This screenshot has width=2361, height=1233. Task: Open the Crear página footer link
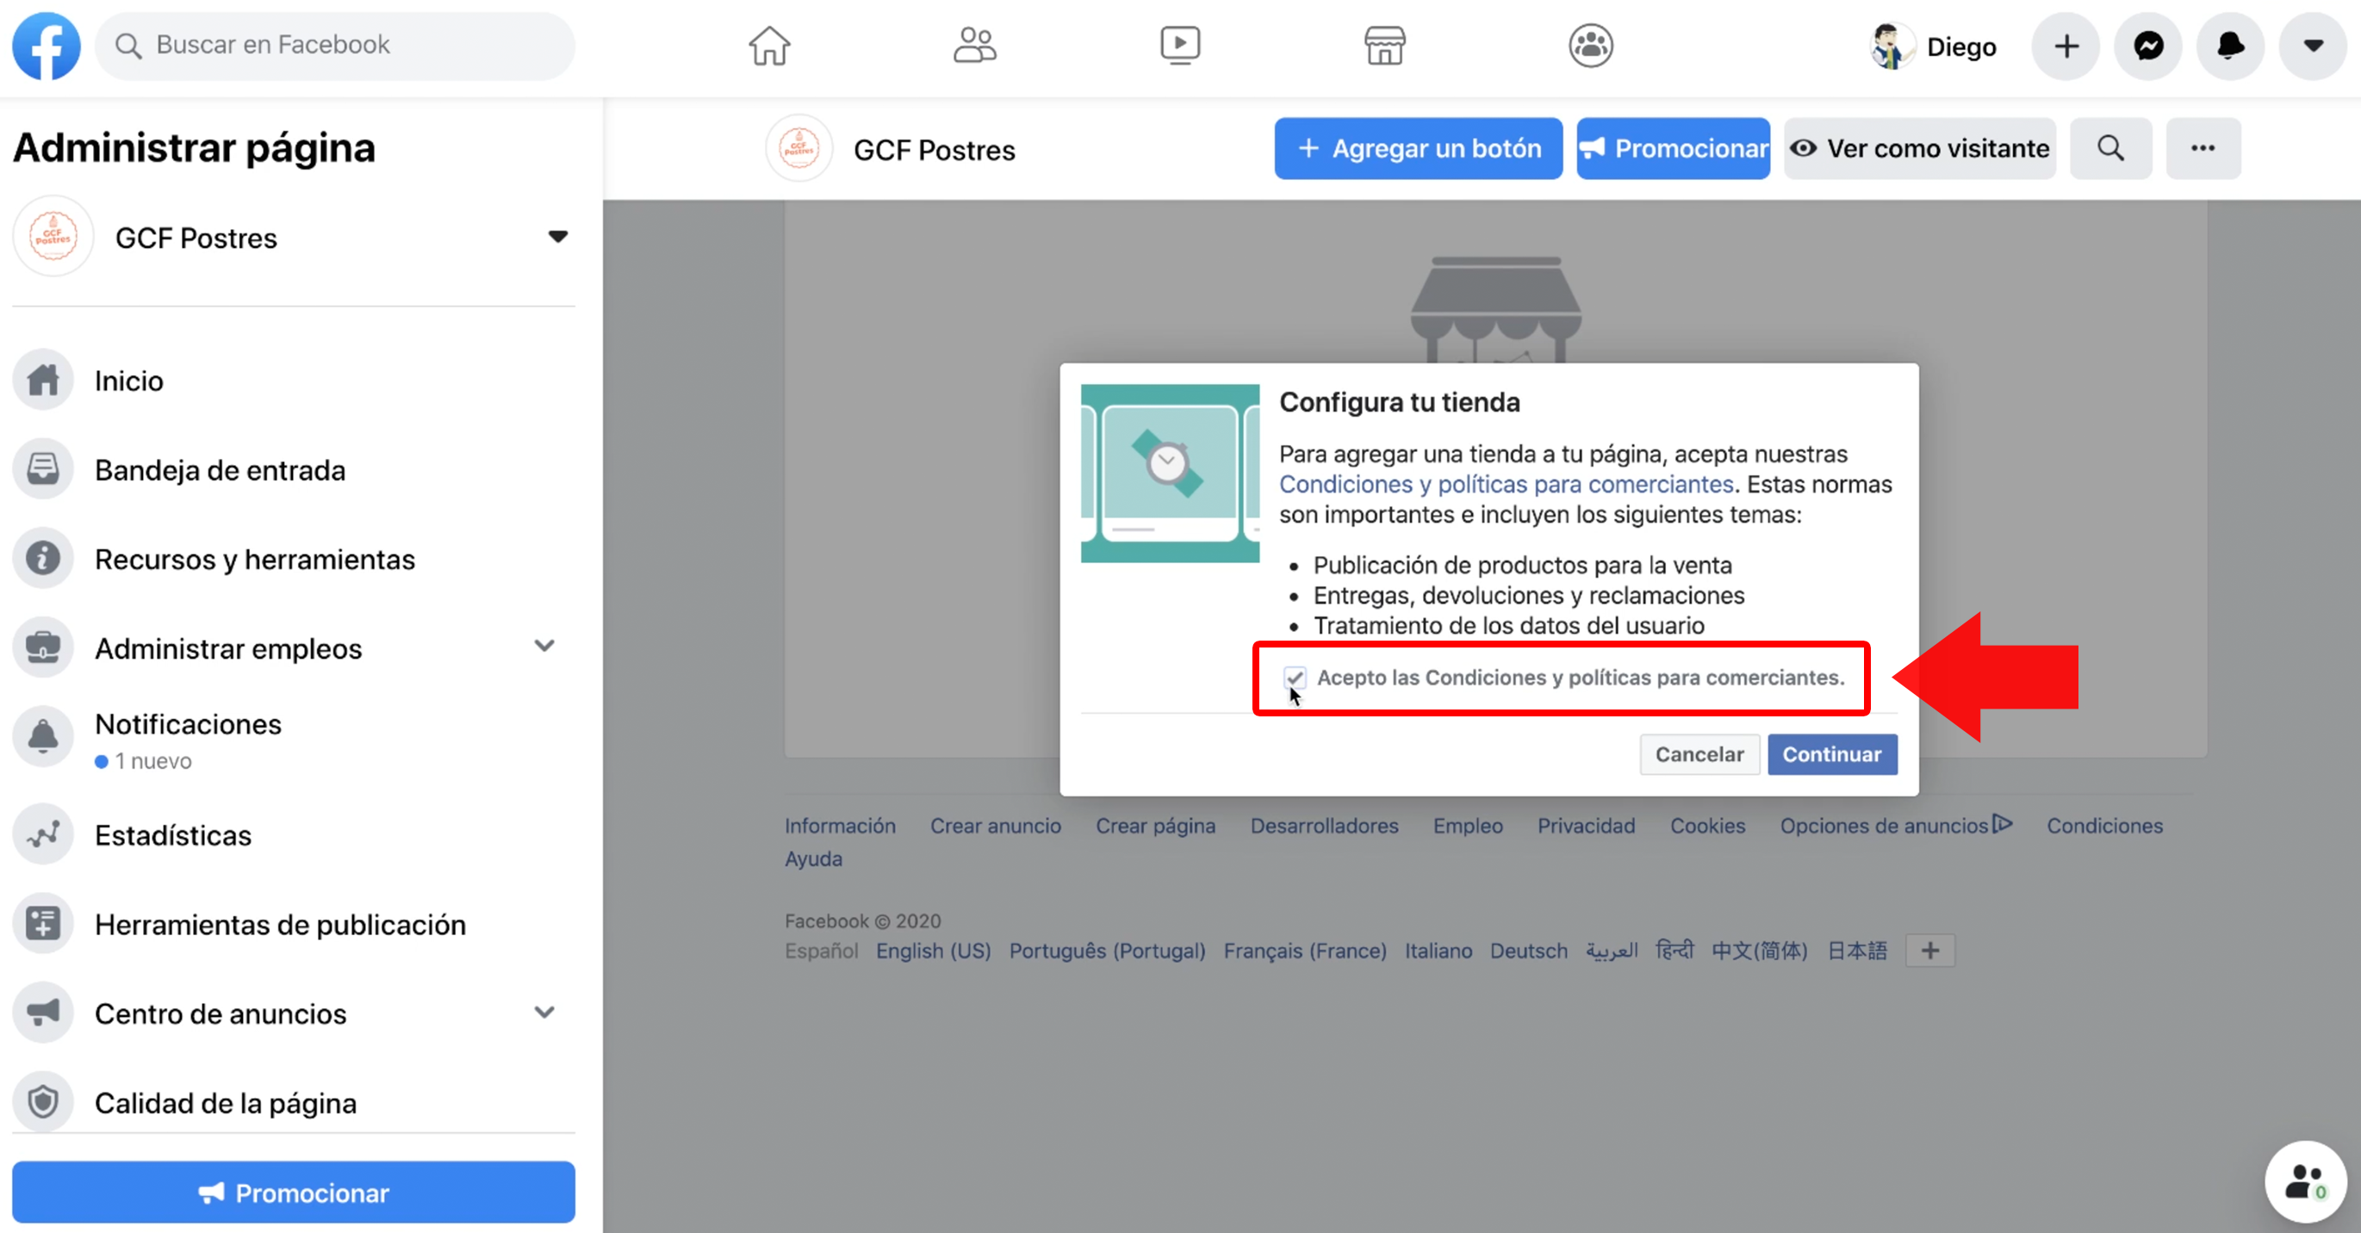[x=1155, y=826]
